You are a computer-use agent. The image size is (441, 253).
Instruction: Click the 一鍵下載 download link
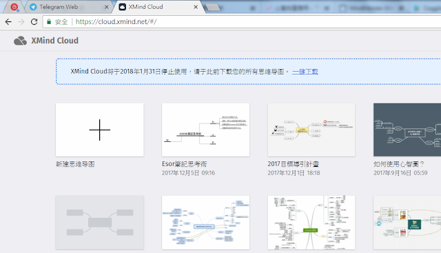click(x=305, y=72)
